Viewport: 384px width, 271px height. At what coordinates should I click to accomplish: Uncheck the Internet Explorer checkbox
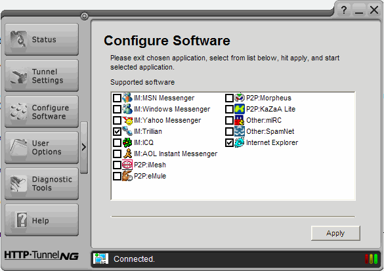tap(229, 142)
